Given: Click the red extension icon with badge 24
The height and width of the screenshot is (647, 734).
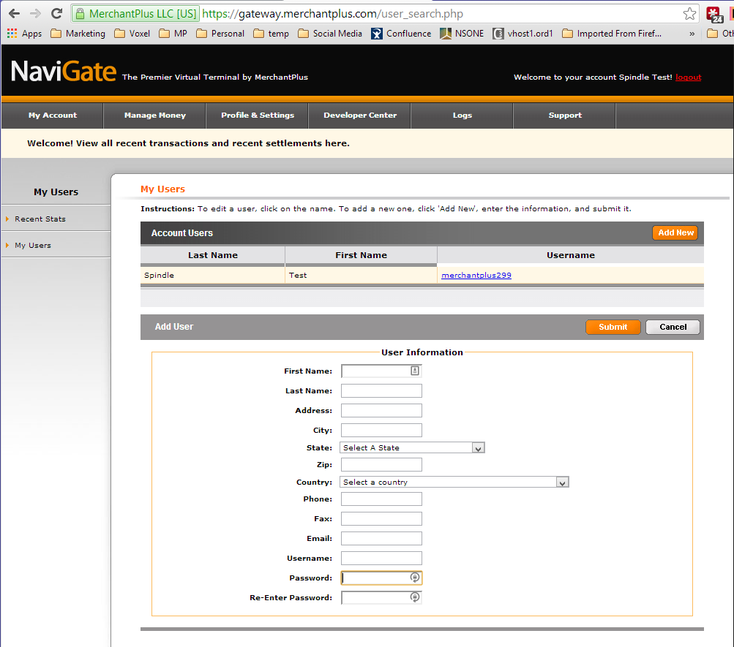Looking at the screenshot, I should [x=714, y=15].
